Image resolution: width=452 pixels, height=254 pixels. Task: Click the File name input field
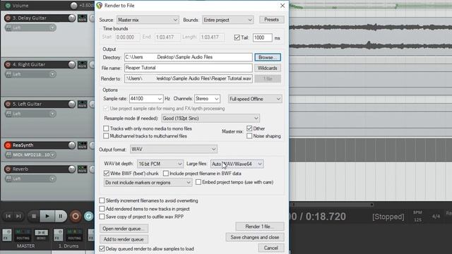point(189,68)
